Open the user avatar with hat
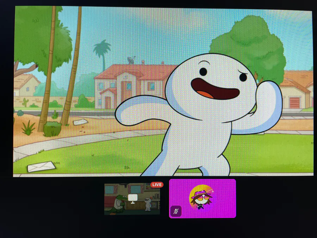The width and height of the screenshot is (317, 238). pos(201,197)
